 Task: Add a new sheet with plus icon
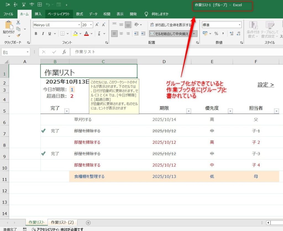coord(88,222)
